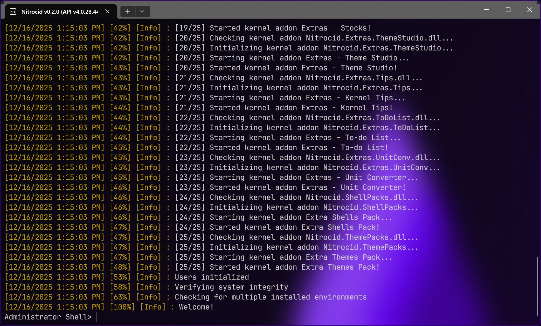
Task: Click the [100%] progress indicator
Action: pos(122,307)
